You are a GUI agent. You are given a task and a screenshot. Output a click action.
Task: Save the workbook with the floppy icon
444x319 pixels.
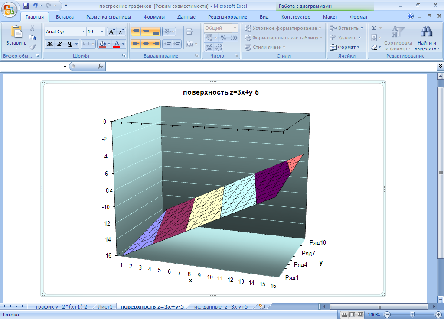pyautogui.click(x=26, y=5)
